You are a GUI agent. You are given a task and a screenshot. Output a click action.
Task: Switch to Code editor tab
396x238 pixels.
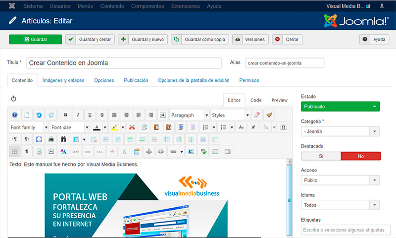pos(256,100)
